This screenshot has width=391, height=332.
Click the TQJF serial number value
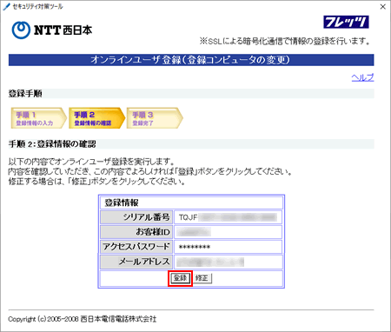pyautogui.click(x=228, y=217)
